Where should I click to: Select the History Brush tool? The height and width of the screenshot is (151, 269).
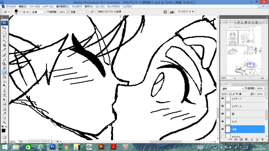pyautogui.click(x=4, y=68)
